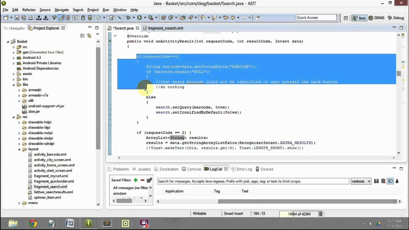The width and height of the screenshot is (409, 230).
Task: Open the Refactor menu
Action: (29, 10)
